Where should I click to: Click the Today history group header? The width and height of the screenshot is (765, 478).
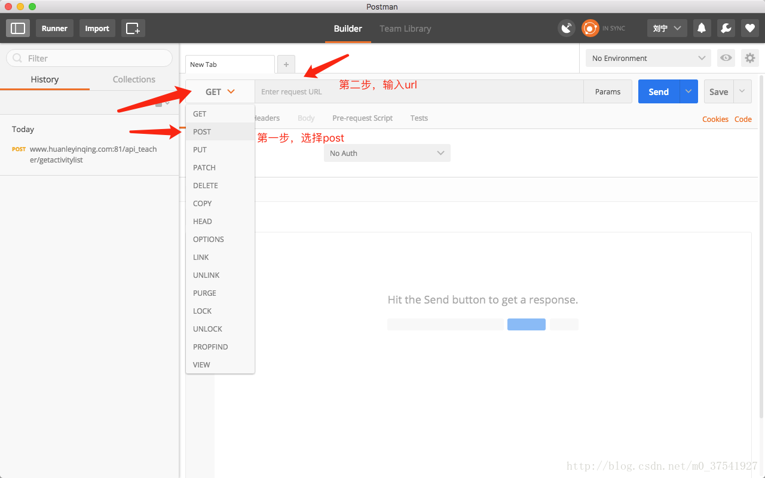click(x=23, y=129)
